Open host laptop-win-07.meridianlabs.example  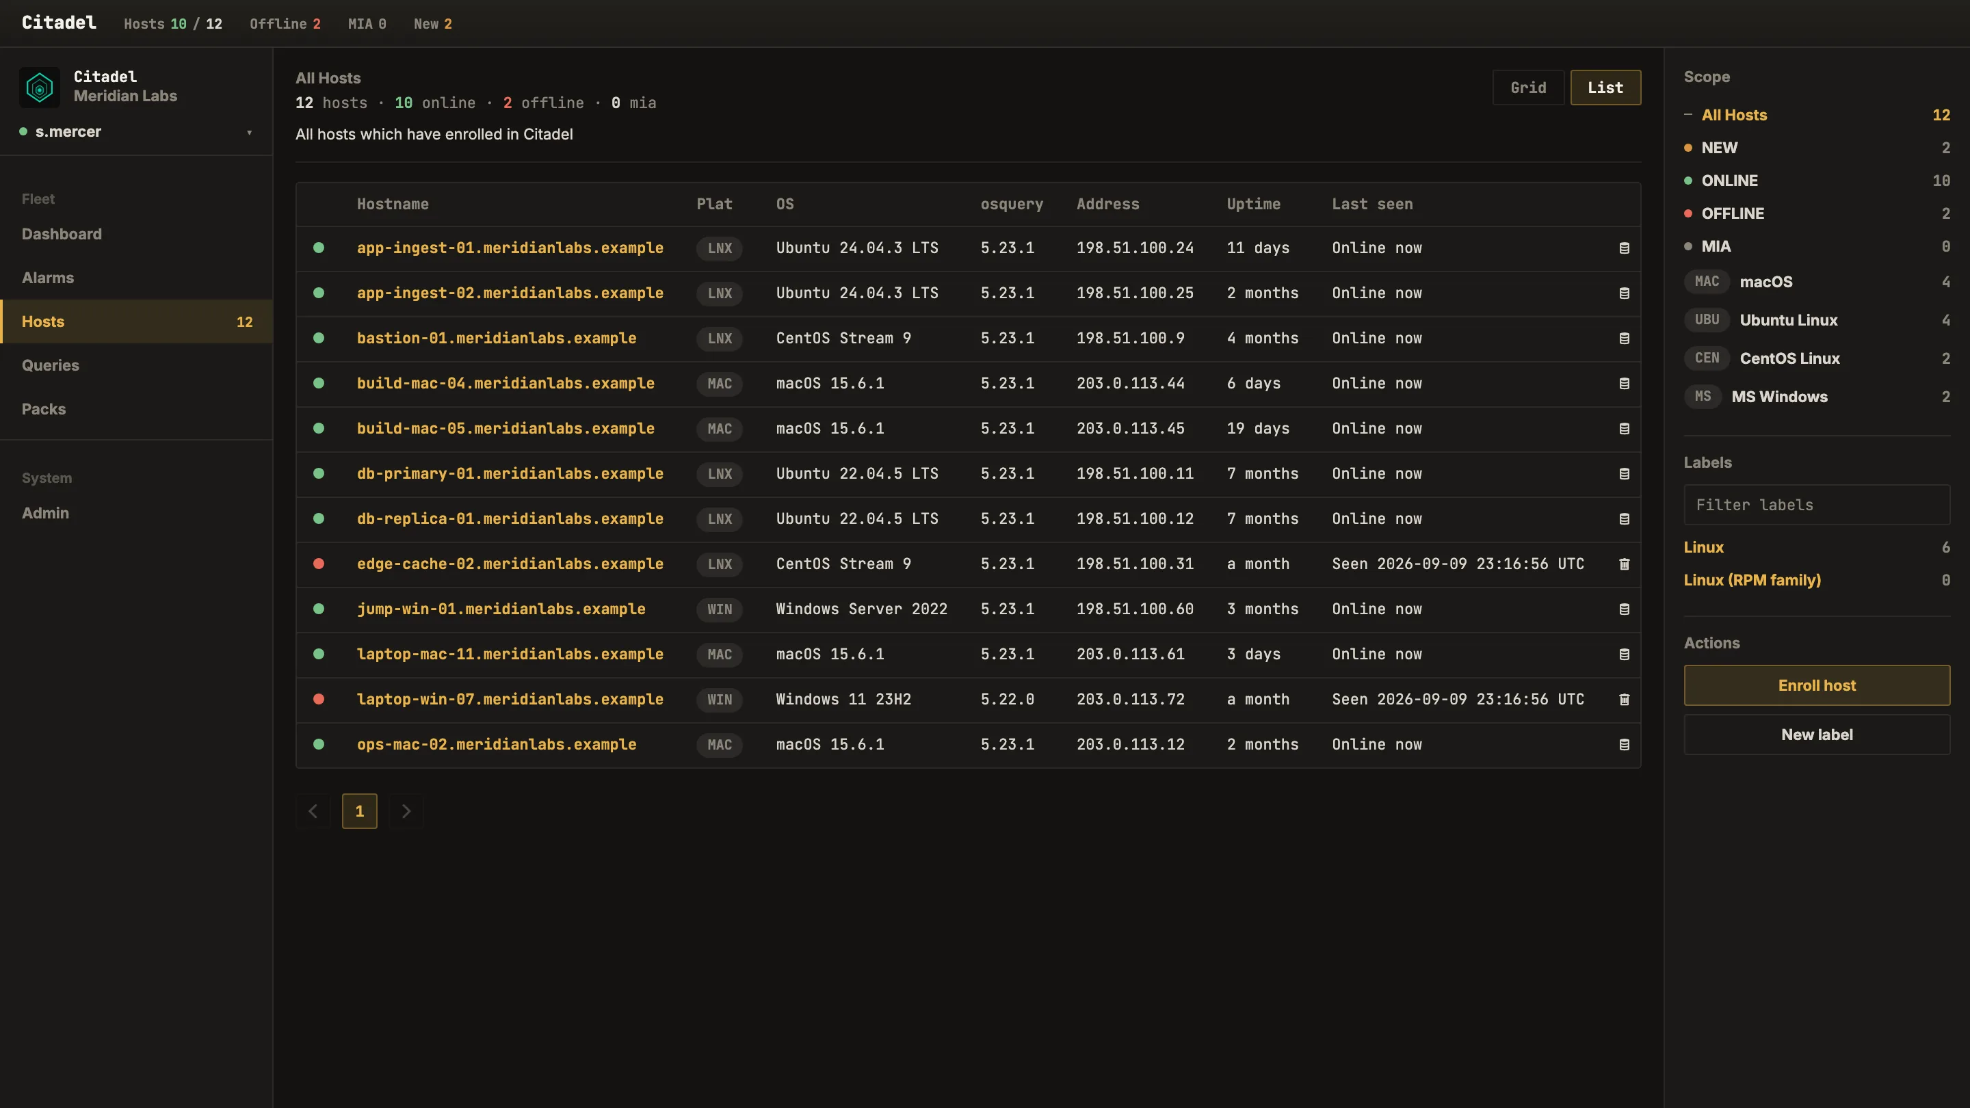pyautogui.click(x=510, y=700)
